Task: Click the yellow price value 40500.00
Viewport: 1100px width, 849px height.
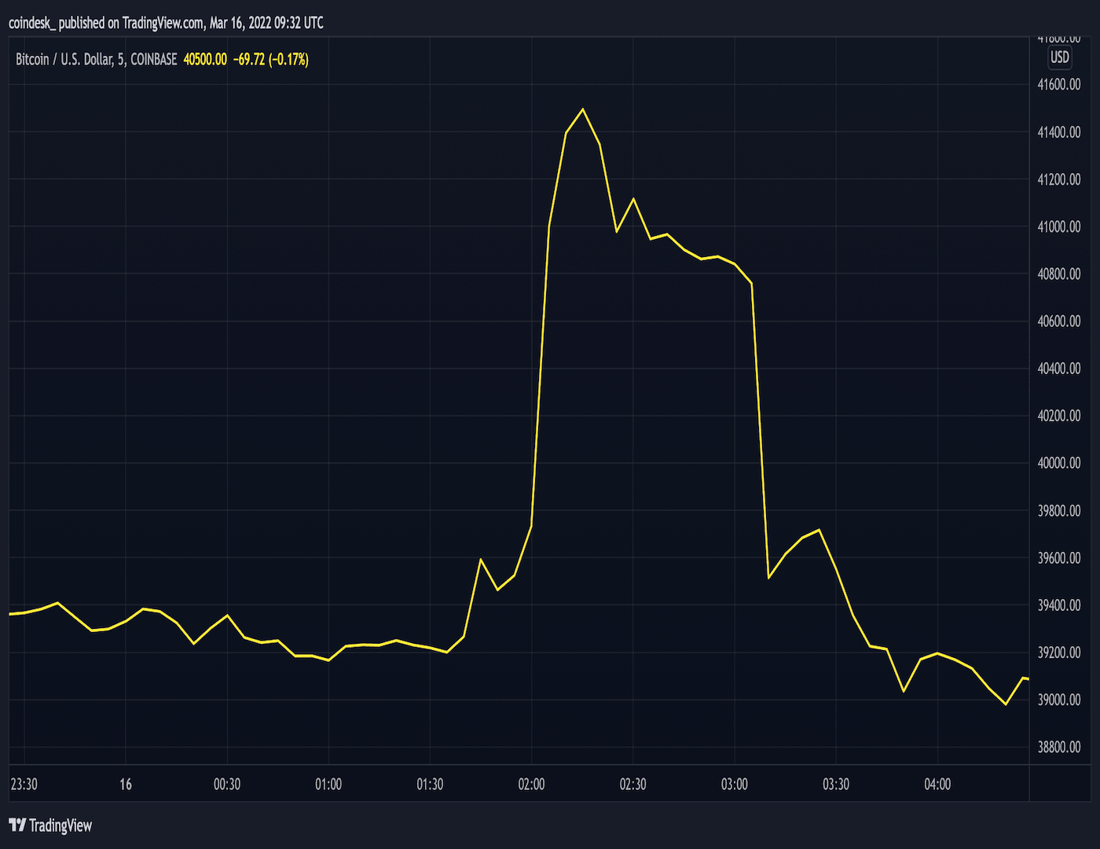Action: [x=205, y=58]
